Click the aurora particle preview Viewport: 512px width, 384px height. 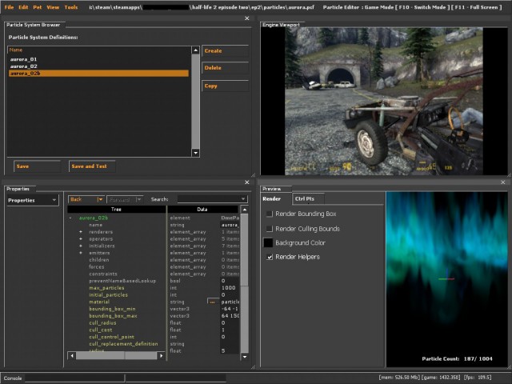coord(446,279)
